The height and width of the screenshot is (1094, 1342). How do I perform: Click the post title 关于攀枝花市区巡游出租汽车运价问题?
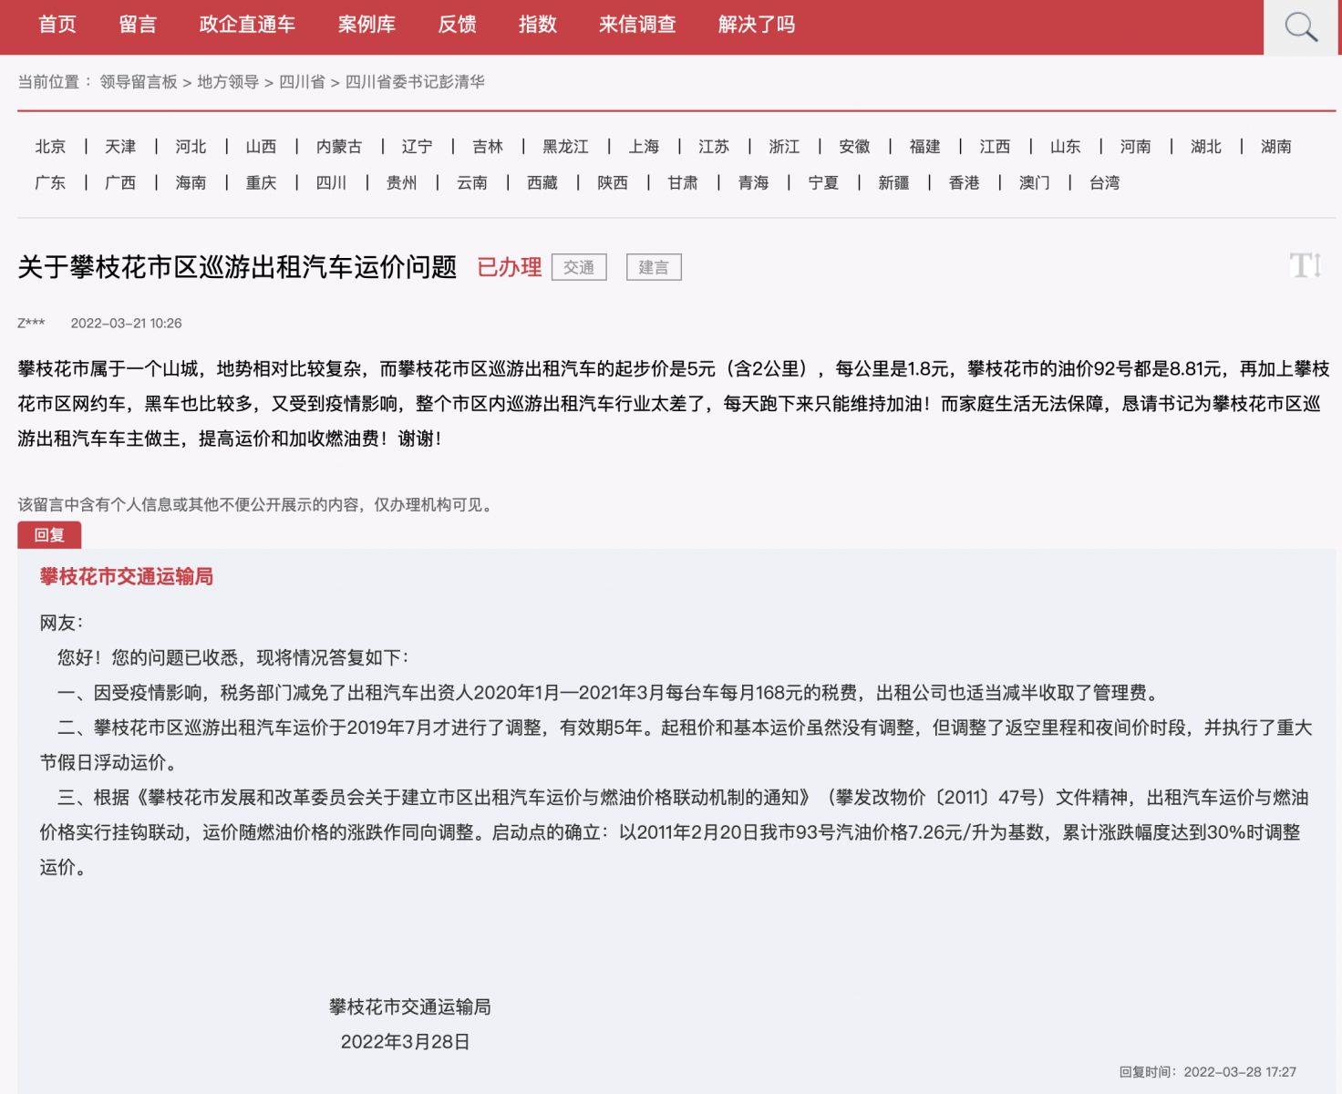coord(237,267)
